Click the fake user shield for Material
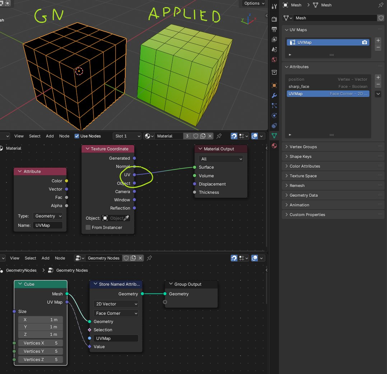Screen dimensions: 387x374 click(196, 136)
